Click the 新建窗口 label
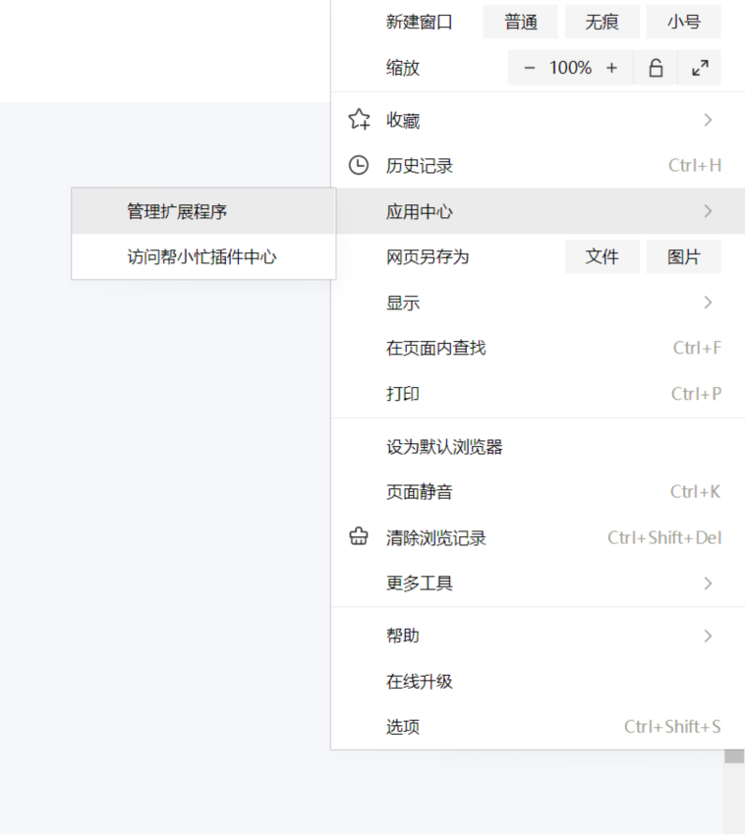This screenshot has height=835, width=745. coord(420,22)
